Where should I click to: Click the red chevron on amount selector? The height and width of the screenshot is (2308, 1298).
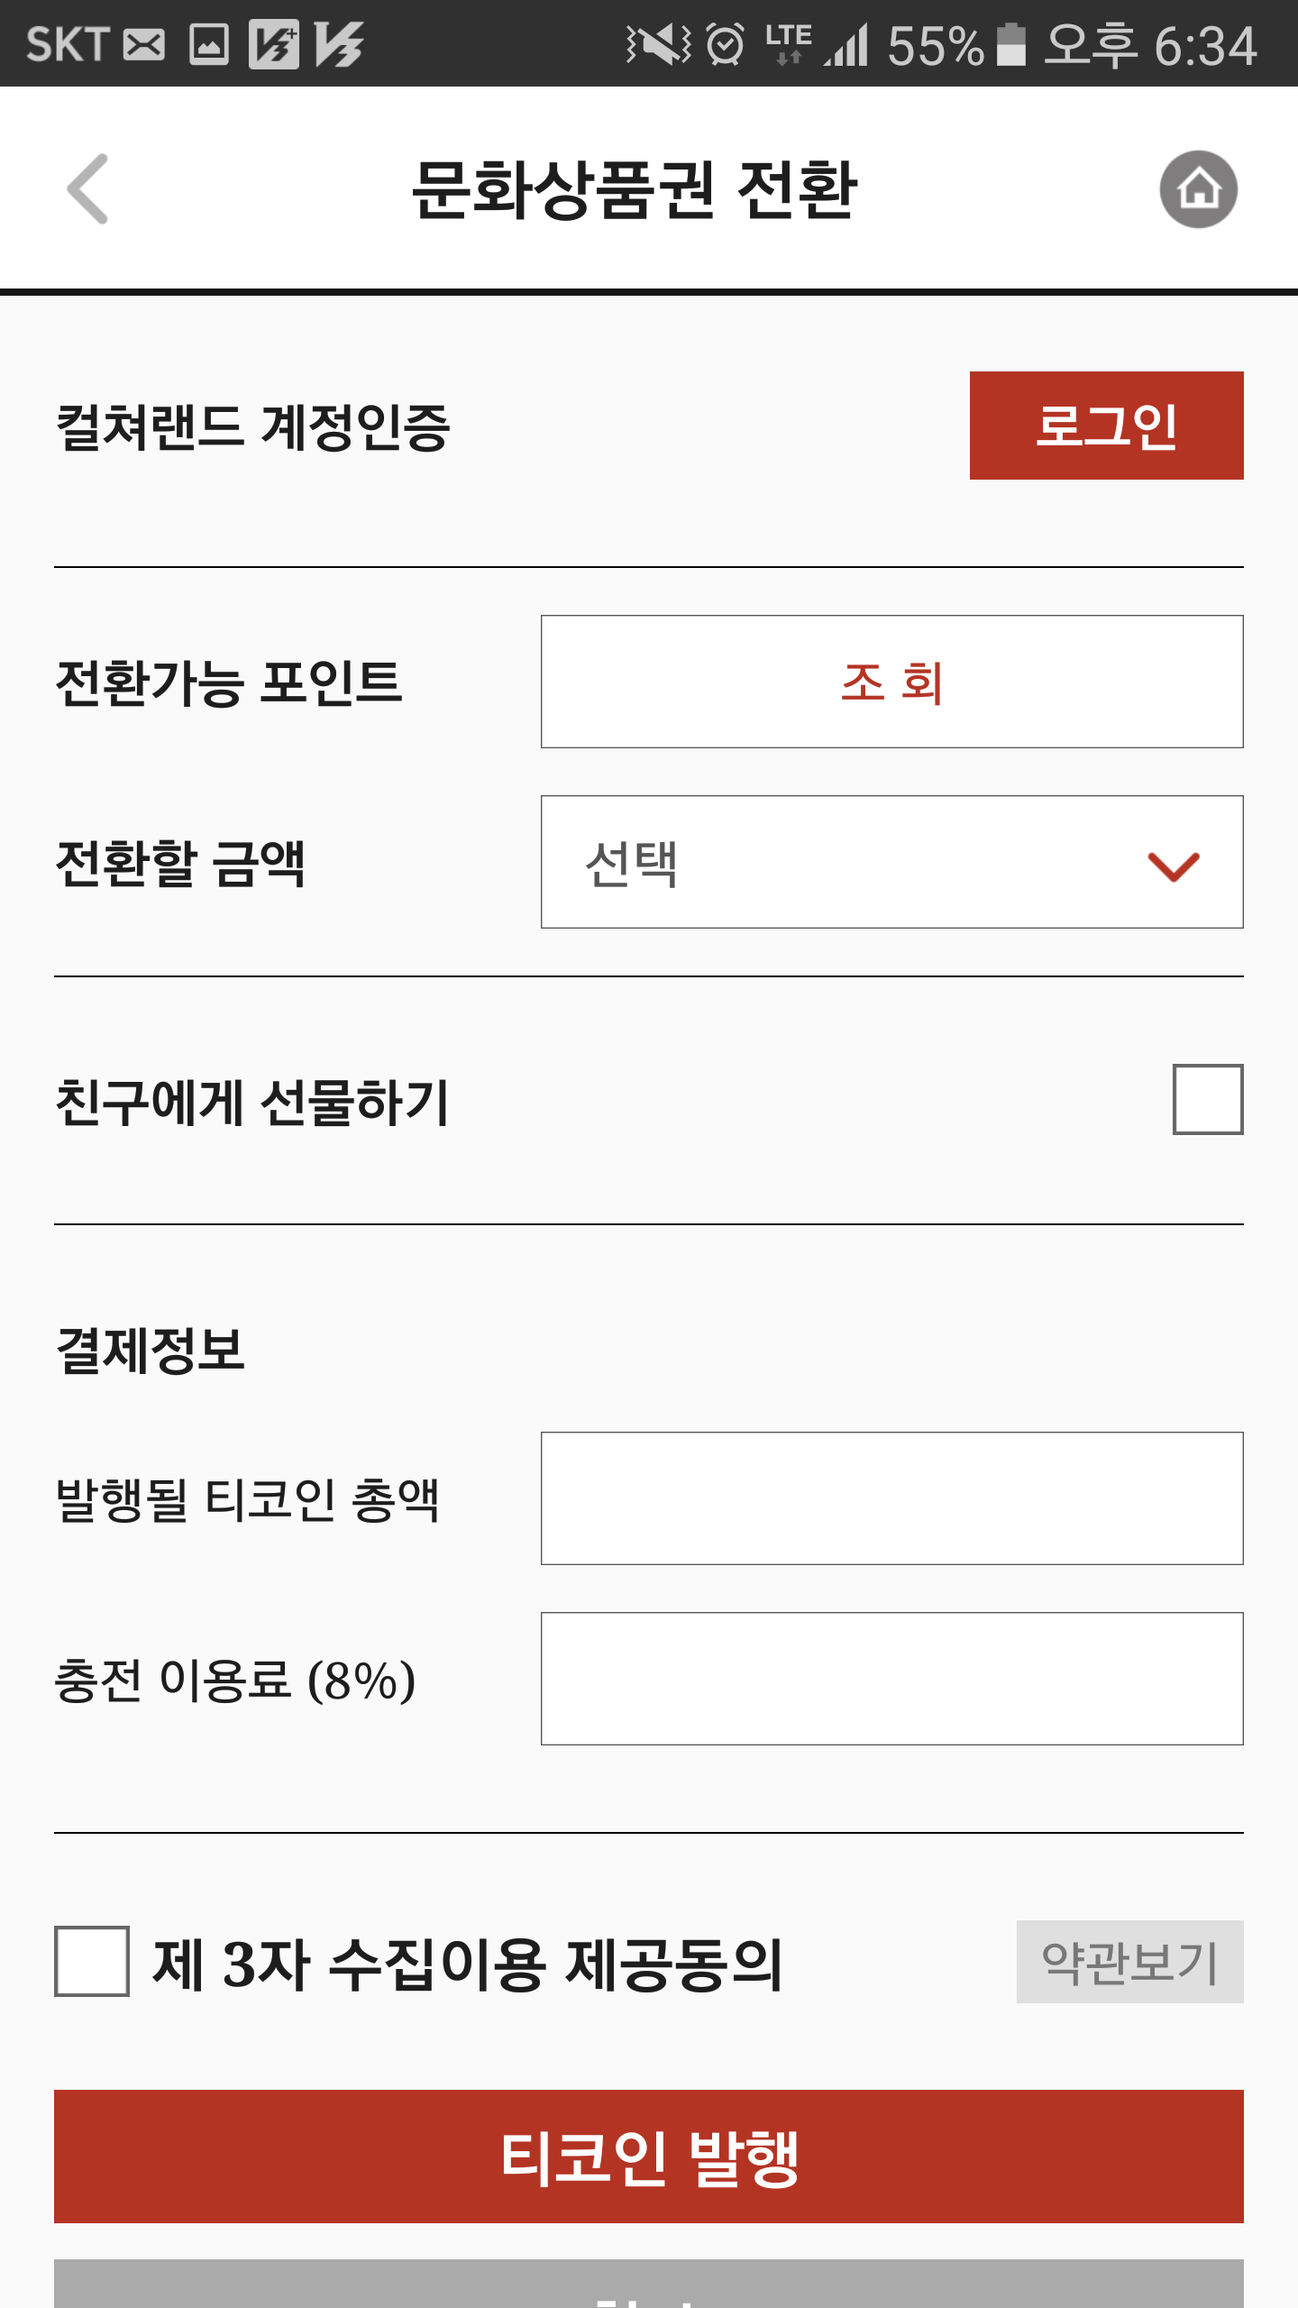tap(1173, 865)
